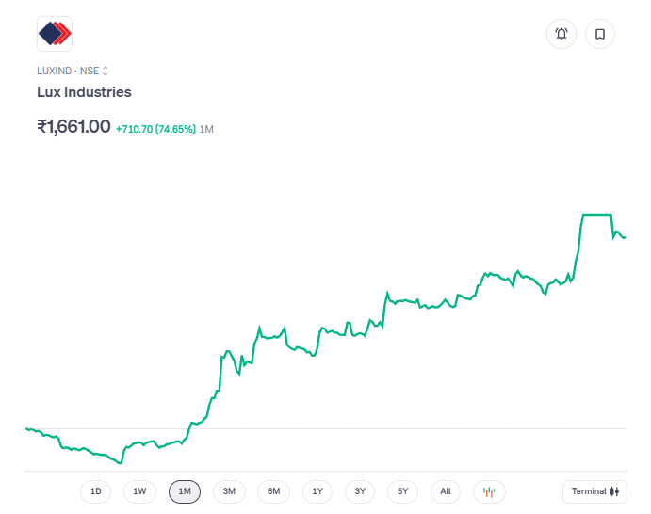This screenshot has width=651, height=514.
Task: Select the 1D time range
Action: pyautogui.click(x=95, y=491)
